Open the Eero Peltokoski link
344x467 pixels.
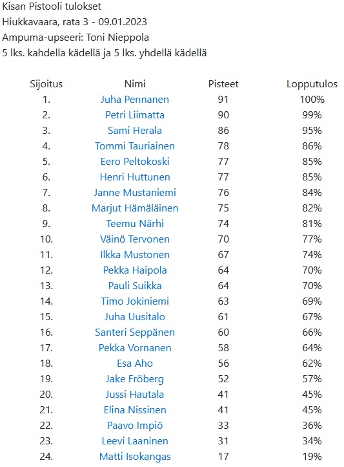[x=135, y=162]
